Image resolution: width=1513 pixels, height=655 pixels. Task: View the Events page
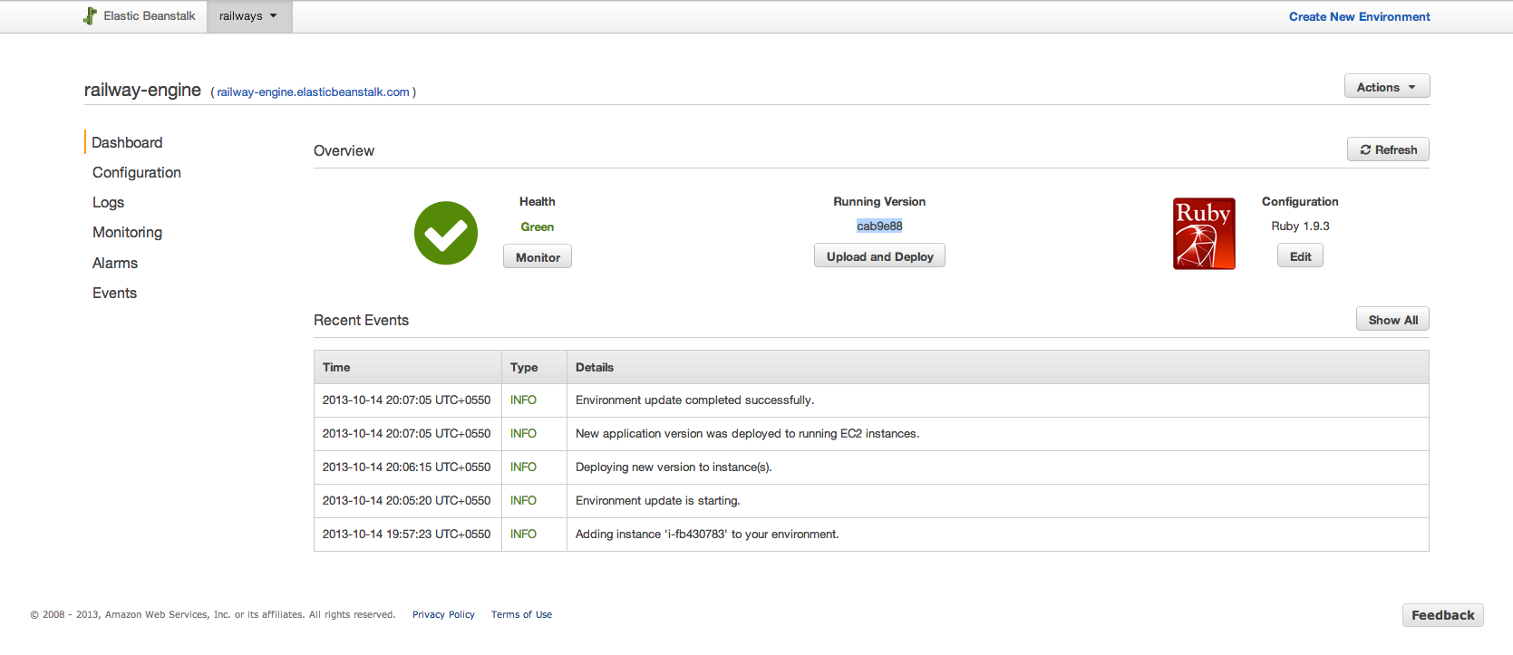click(114, 293)
